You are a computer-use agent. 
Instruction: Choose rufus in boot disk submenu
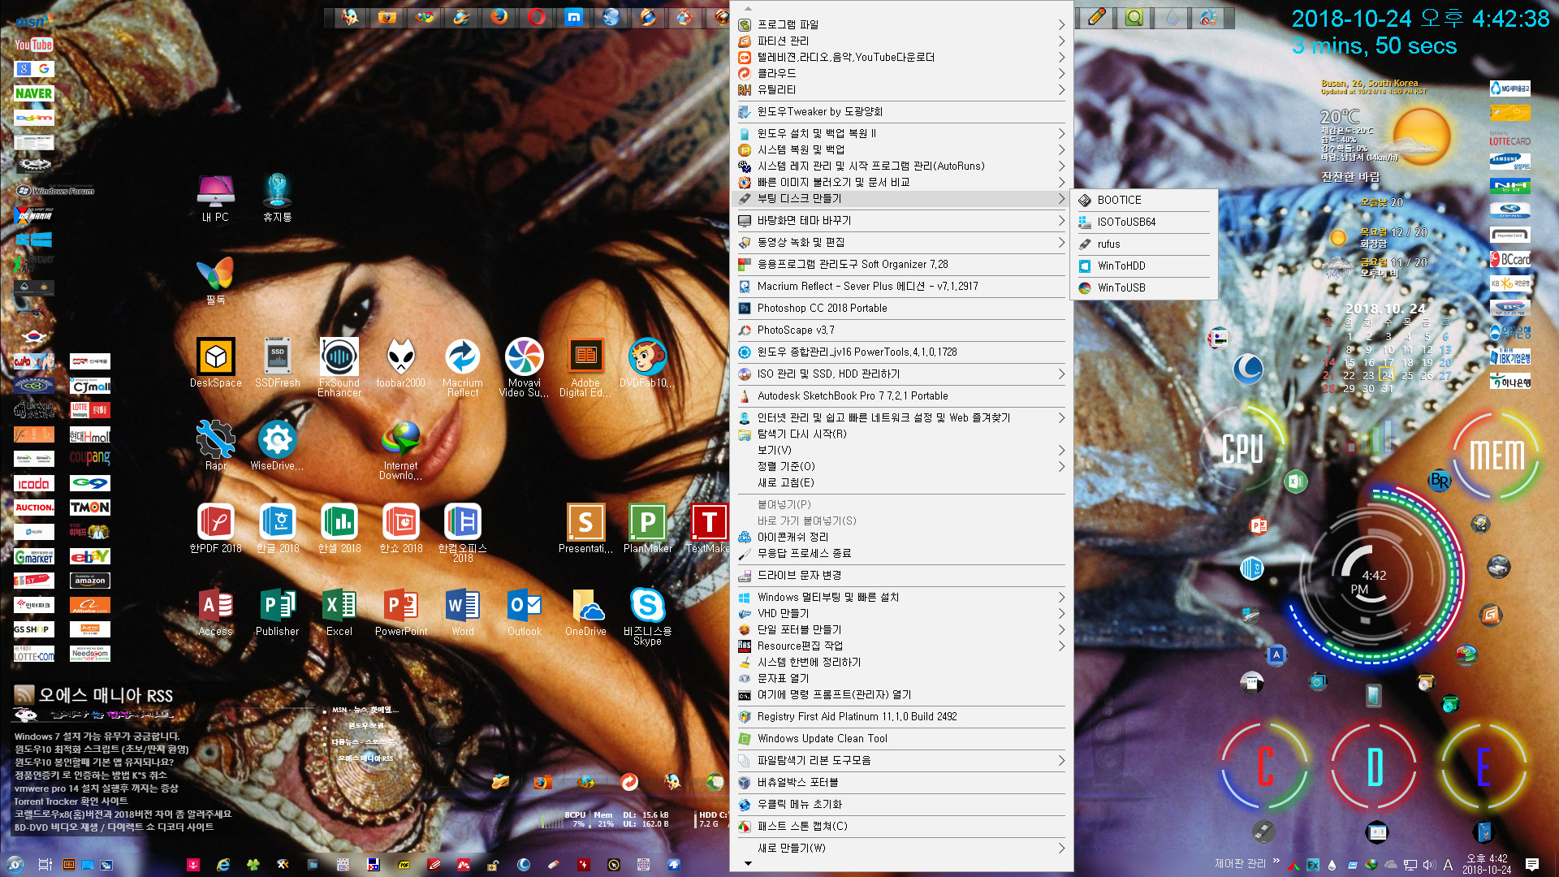click(1143, 244)
